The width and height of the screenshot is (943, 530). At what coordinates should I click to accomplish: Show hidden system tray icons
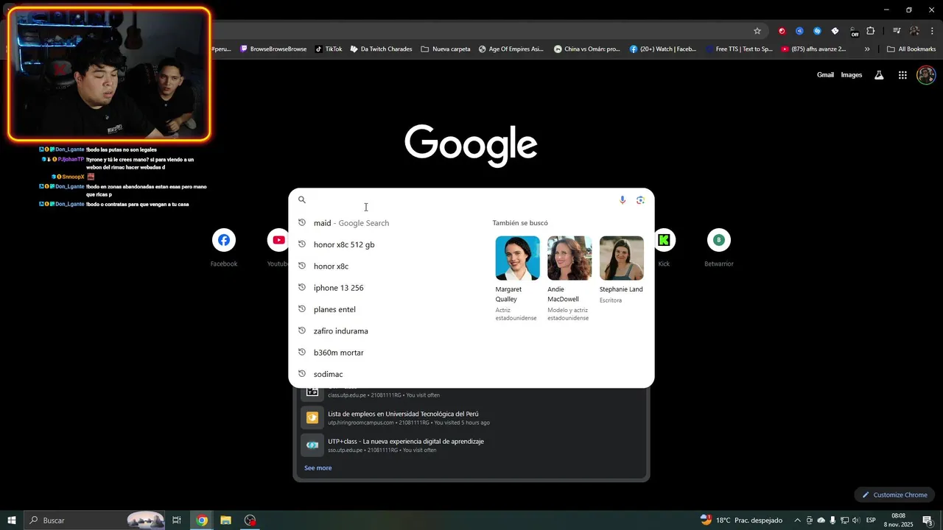(x=797, y=520)
